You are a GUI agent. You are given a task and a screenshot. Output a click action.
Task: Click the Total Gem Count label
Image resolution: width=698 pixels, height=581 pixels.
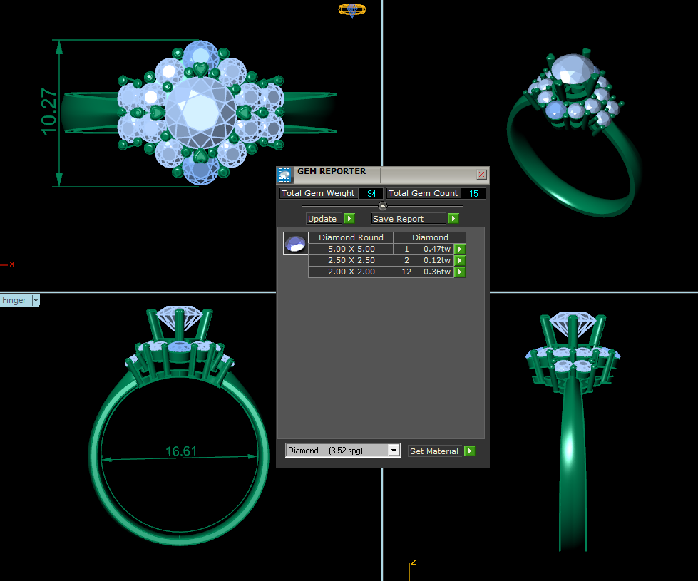tap(423, 193)
